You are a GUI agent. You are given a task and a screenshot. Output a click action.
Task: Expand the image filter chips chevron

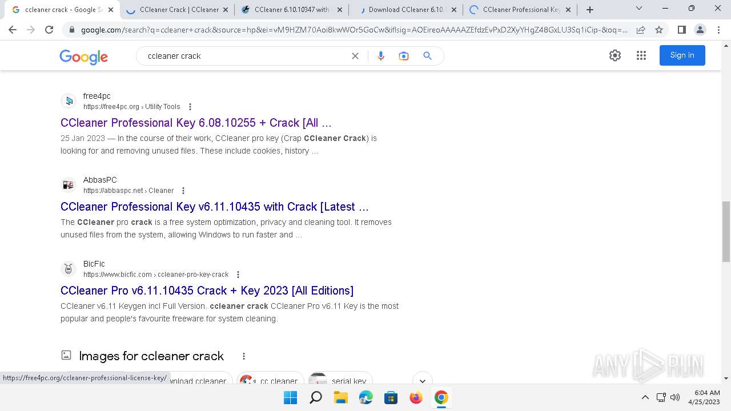click(423, 381)
